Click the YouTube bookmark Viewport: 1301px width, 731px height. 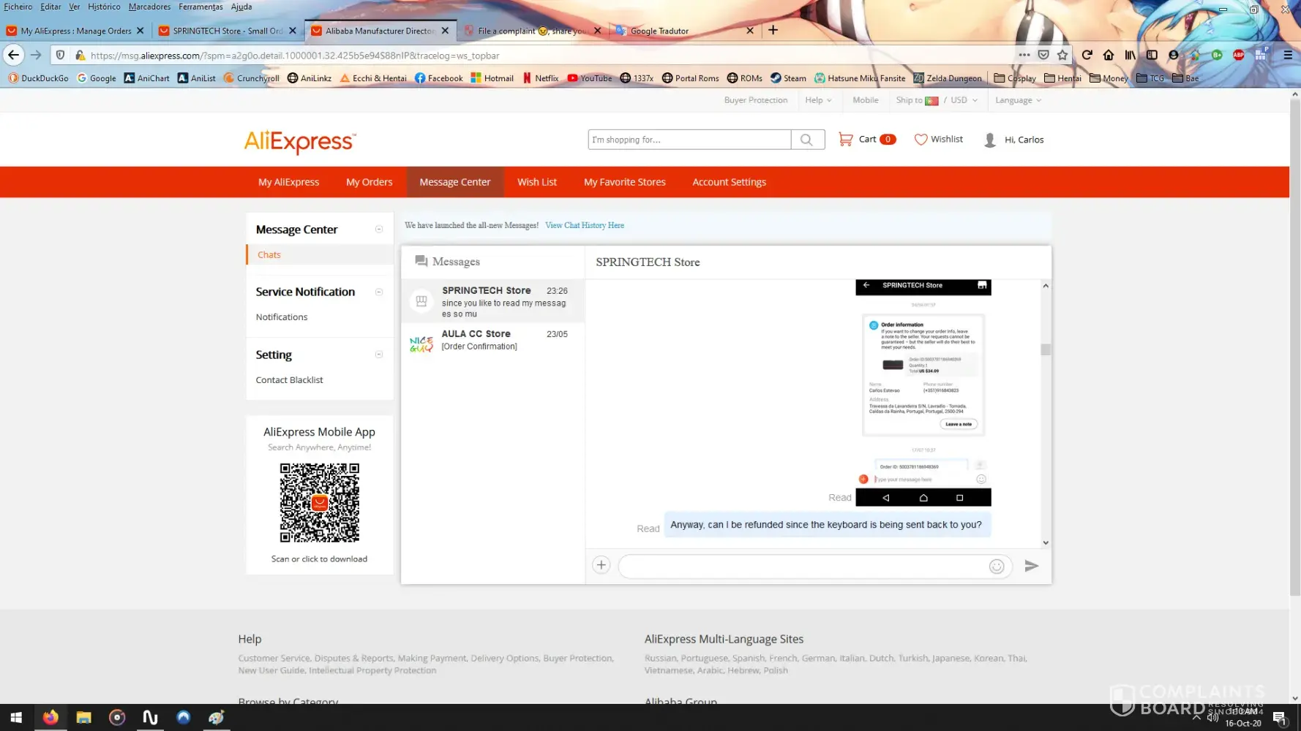tap(590, 78)
